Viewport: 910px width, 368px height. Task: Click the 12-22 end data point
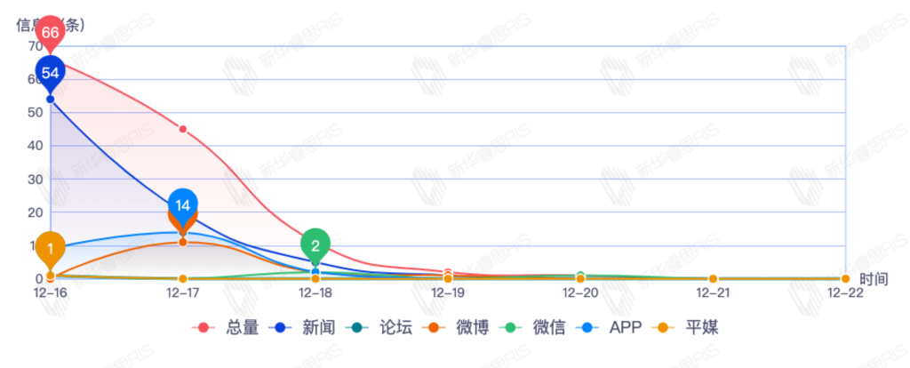[x=845, y=279]
